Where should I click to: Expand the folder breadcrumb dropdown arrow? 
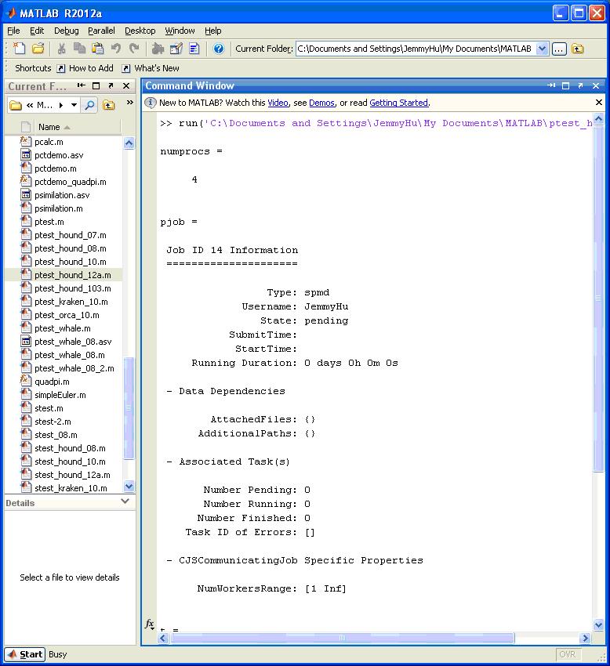74,105
